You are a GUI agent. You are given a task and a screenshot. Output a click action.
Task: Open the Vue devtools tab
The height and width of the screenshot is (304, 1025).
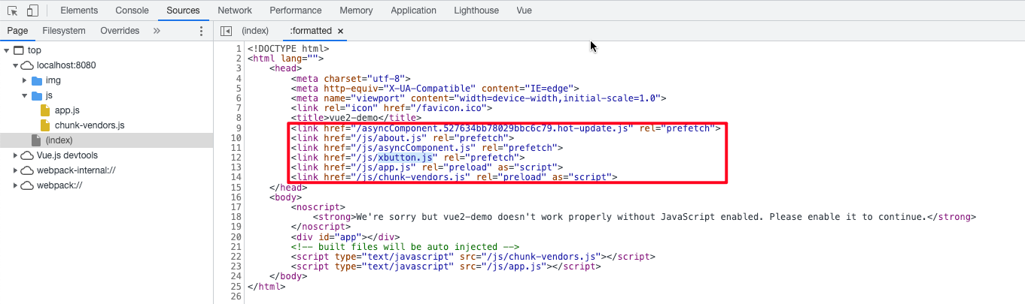click(525, 11)
